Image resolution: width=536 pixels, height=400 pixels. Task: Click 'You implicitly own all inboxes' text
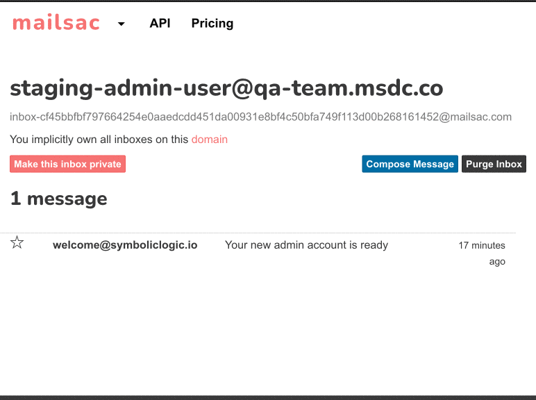(99, 140)
